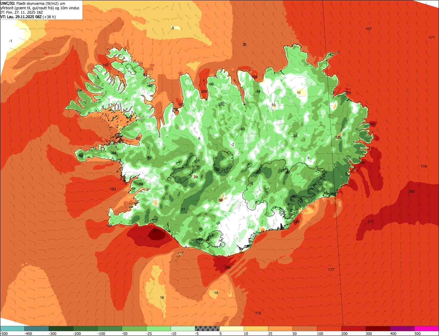Click the map value '-77' in southwest Iceland

(x=182, y=210)
